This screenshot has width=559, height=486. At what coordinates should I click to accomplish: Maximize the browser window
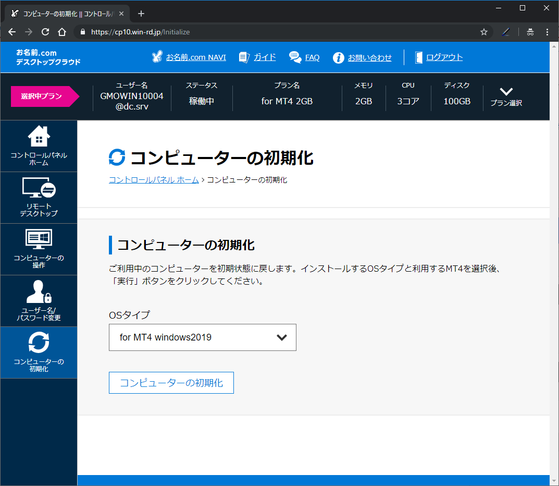coord(523,8)
